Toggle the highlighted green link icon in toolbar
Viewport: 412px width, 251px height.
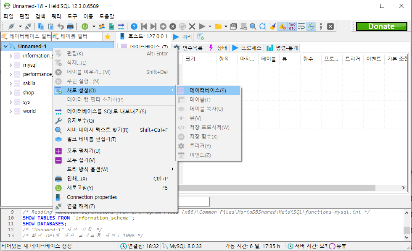[312, 26]
